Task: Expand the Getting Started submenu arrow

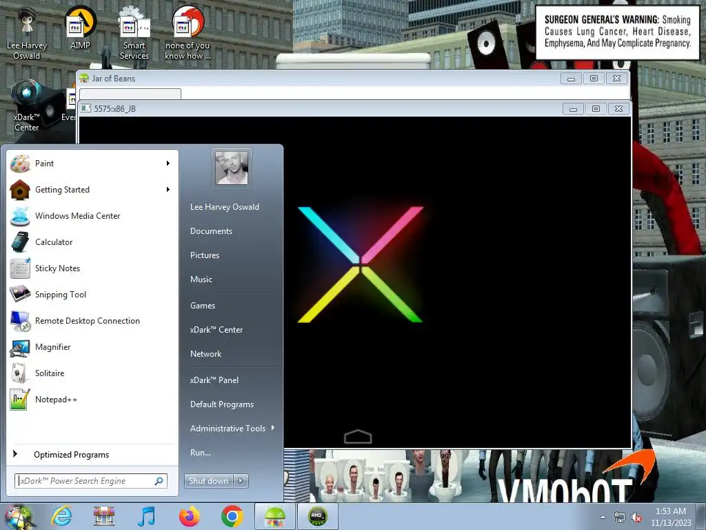Action: pyautogui.click(x=168, y=189)
